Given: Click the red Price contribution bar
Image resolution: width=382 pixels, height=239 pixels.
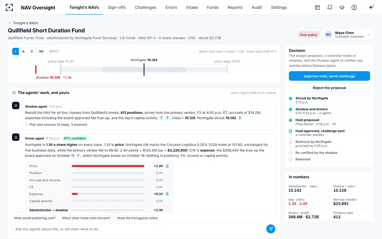Looking at the screenshot, I should pos(108,166).
